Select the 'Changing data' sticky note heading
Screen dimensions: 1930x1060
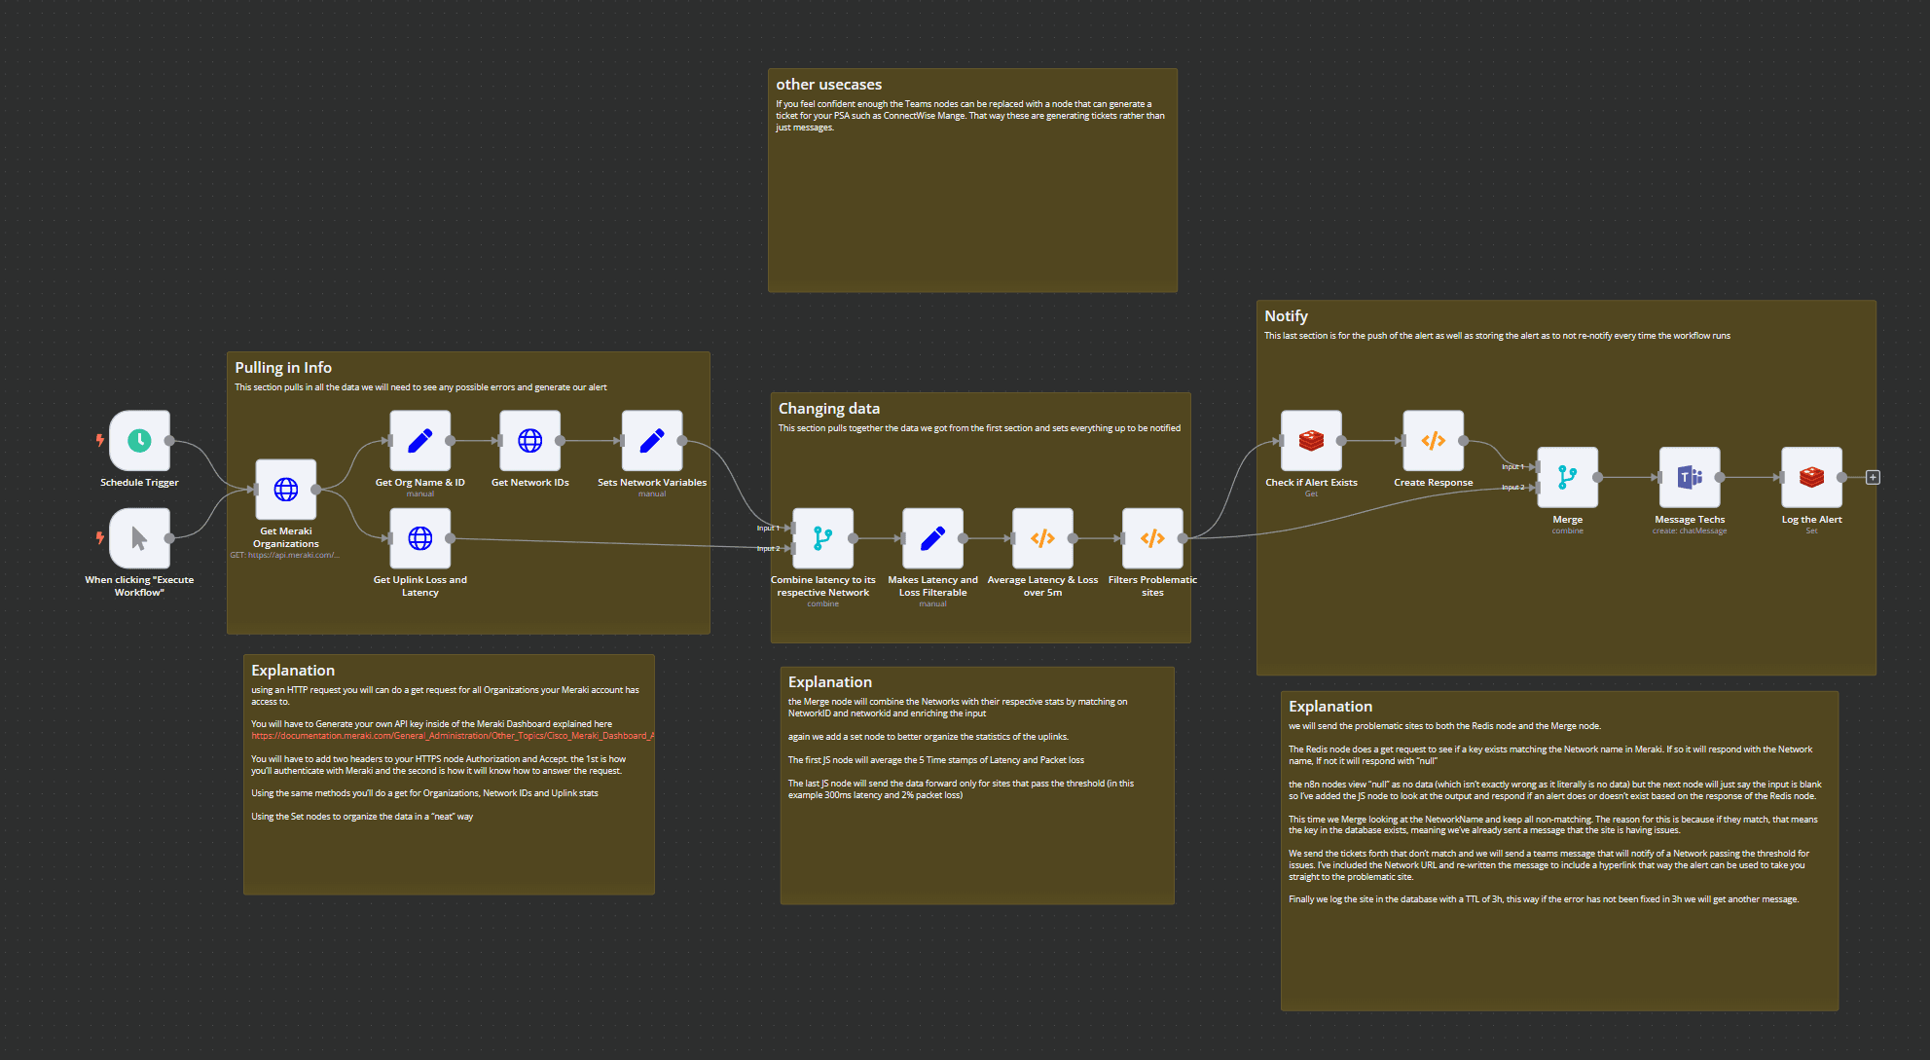tap(829, 409)
